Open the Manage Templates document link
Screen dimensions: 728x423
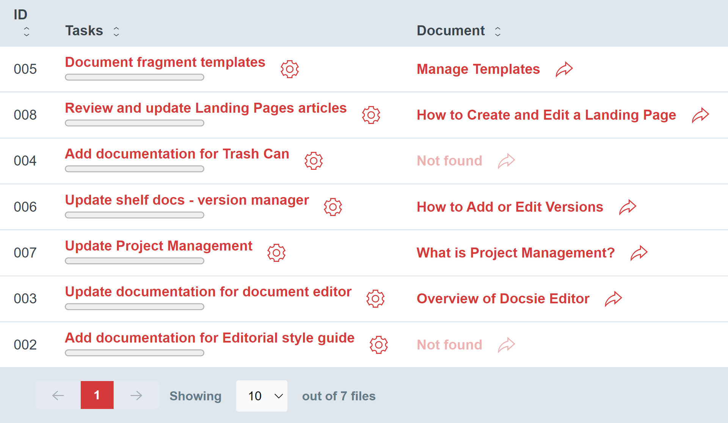478,69
